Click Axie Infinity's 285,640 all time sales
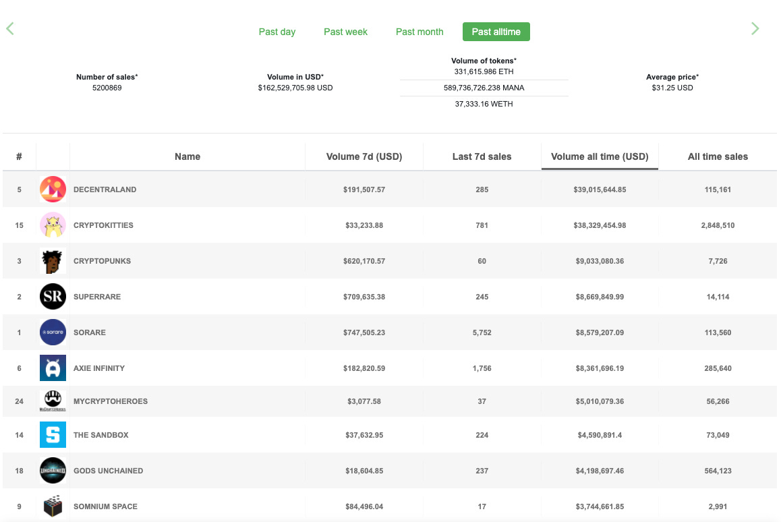Screen dimensions: 781x522 pyautogui.click(x=718, y=369)
